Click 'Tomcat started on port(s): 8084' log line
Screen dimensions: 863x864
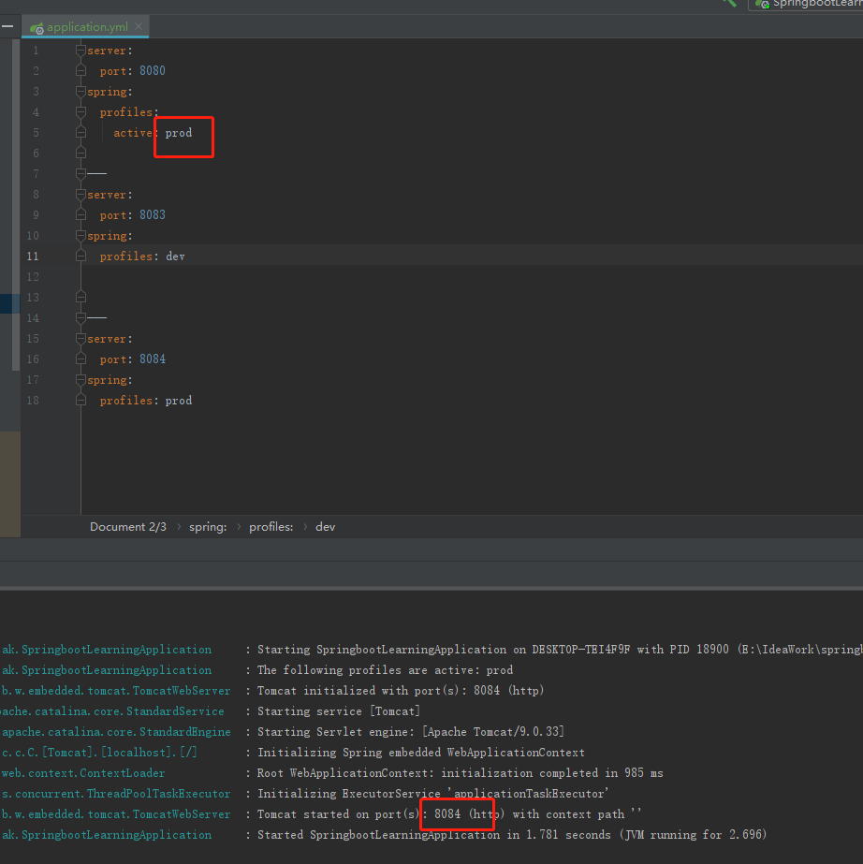coord(449,814)
